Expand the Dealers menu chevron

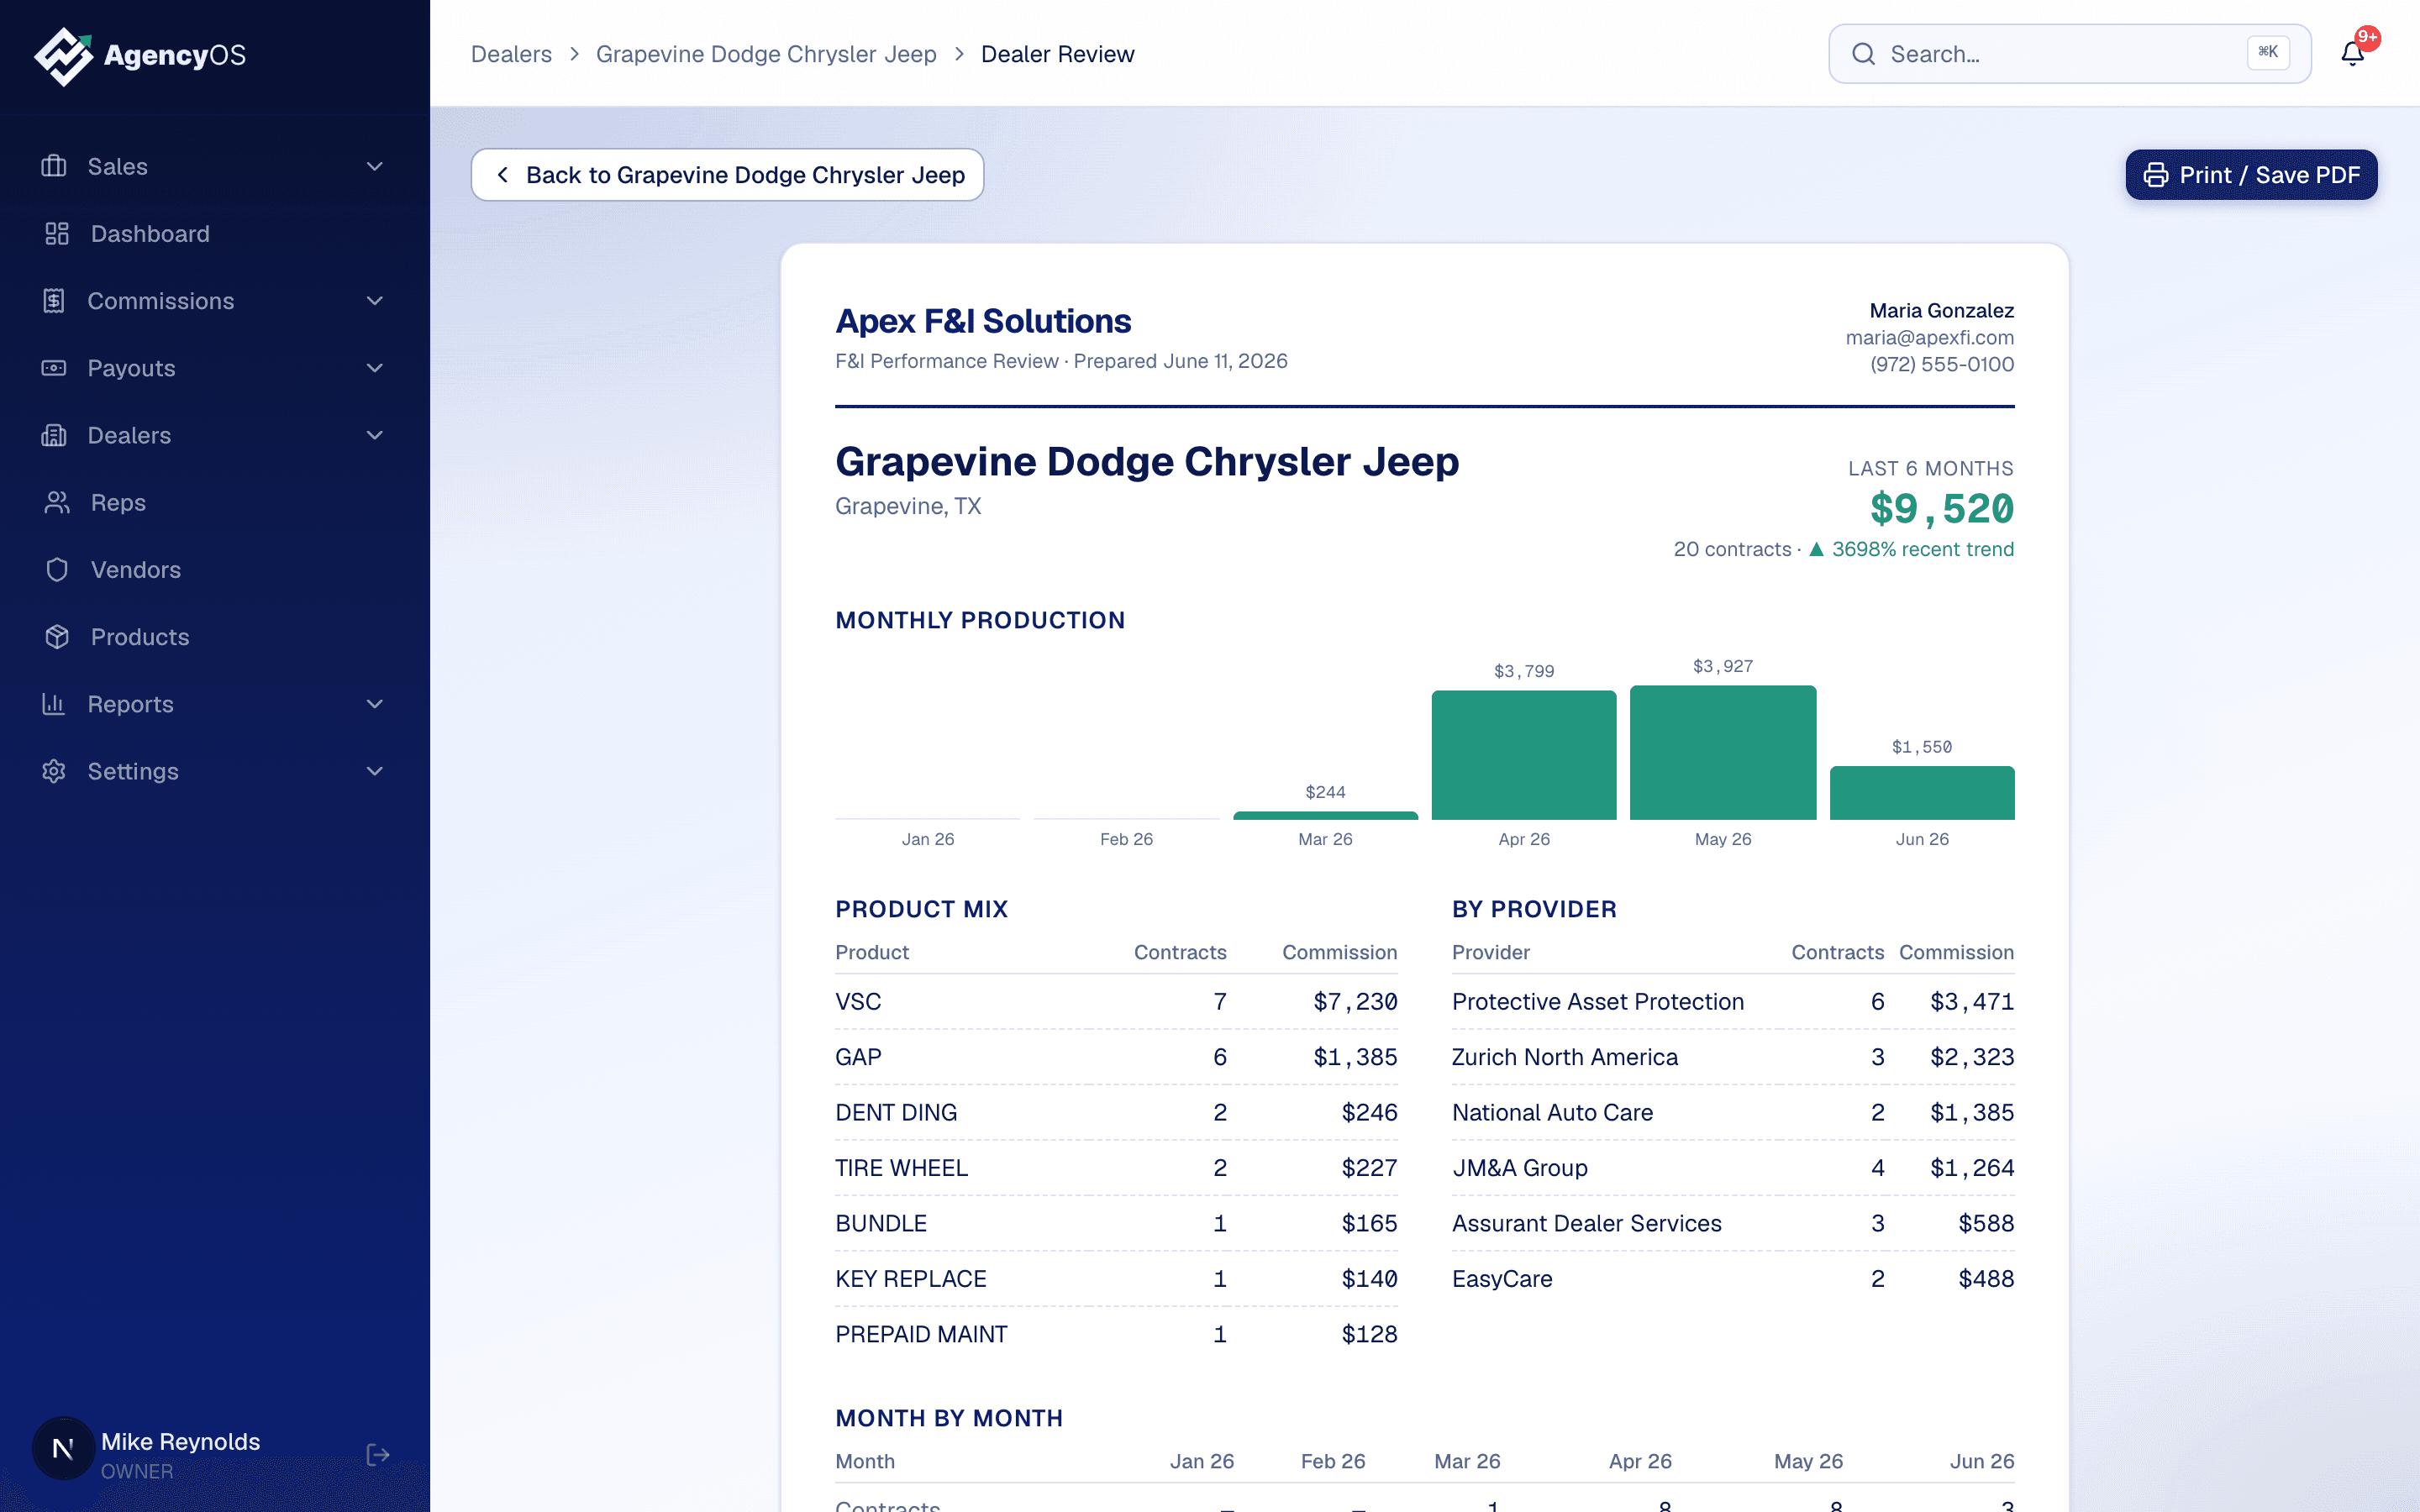coord(375,435)
